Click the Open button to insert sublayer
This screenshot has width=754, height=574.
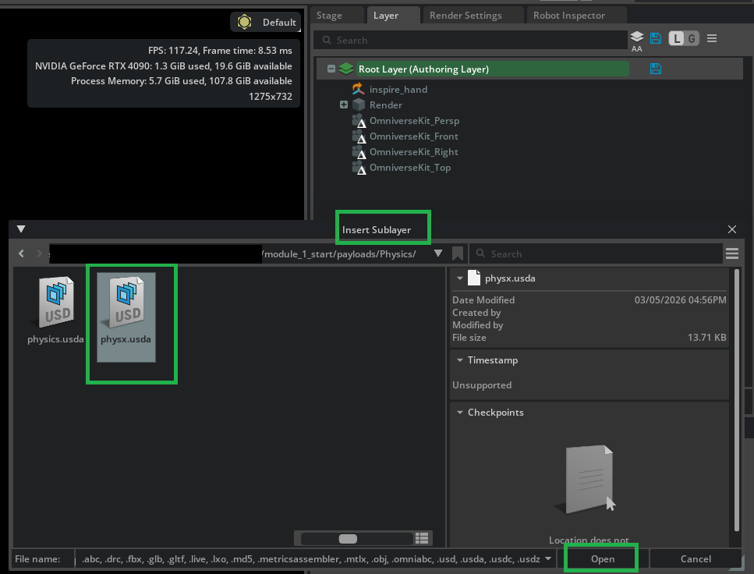tap(600, 558)
